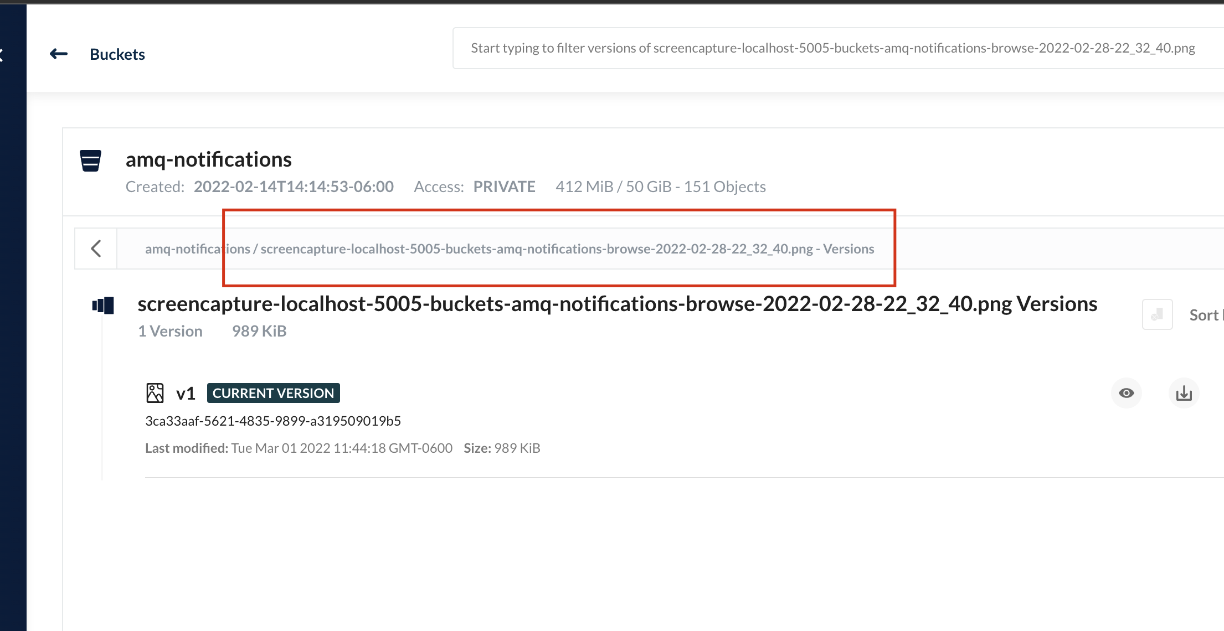
Task: Go back using the breadcrumb chevron
Action: coord(96,249)
